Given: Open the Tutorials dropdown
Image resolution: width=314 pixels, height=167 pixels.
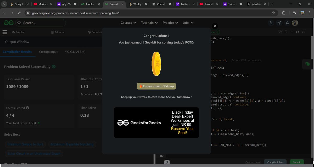Looking at the screenshot, I should coord(149,23).
